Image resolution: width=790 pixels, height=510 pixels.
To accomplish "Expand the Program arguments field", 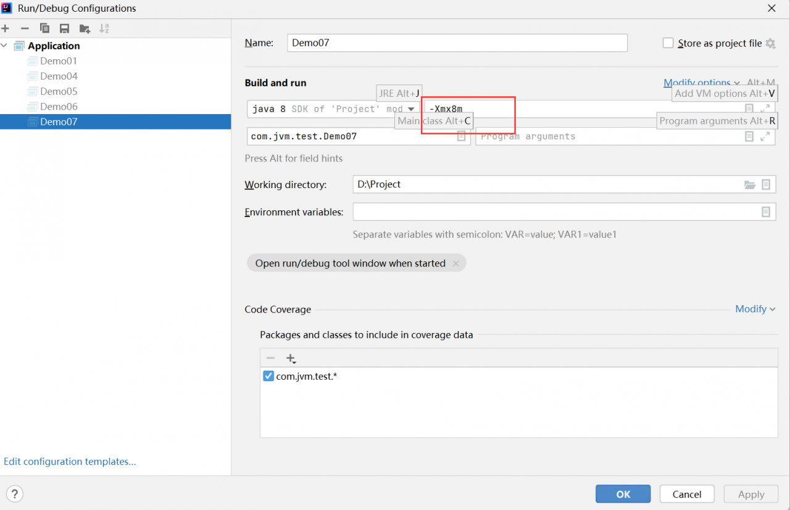I will (765, 136).
